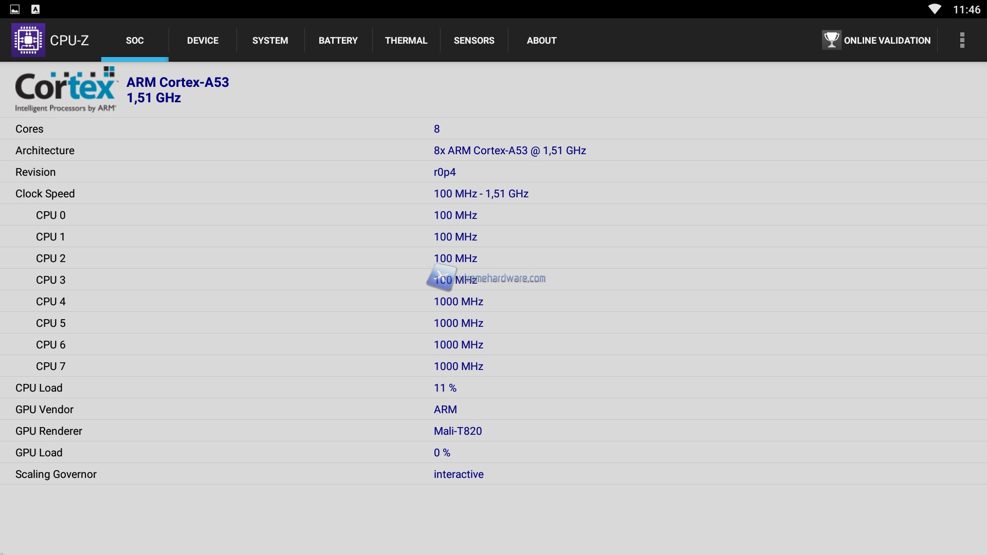Open the About tab
The image size is (987, 555).
(541, 41)
